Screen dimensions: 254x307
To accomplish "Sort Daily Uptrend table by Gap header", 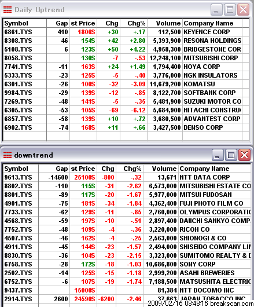I will tap(58, 23).
